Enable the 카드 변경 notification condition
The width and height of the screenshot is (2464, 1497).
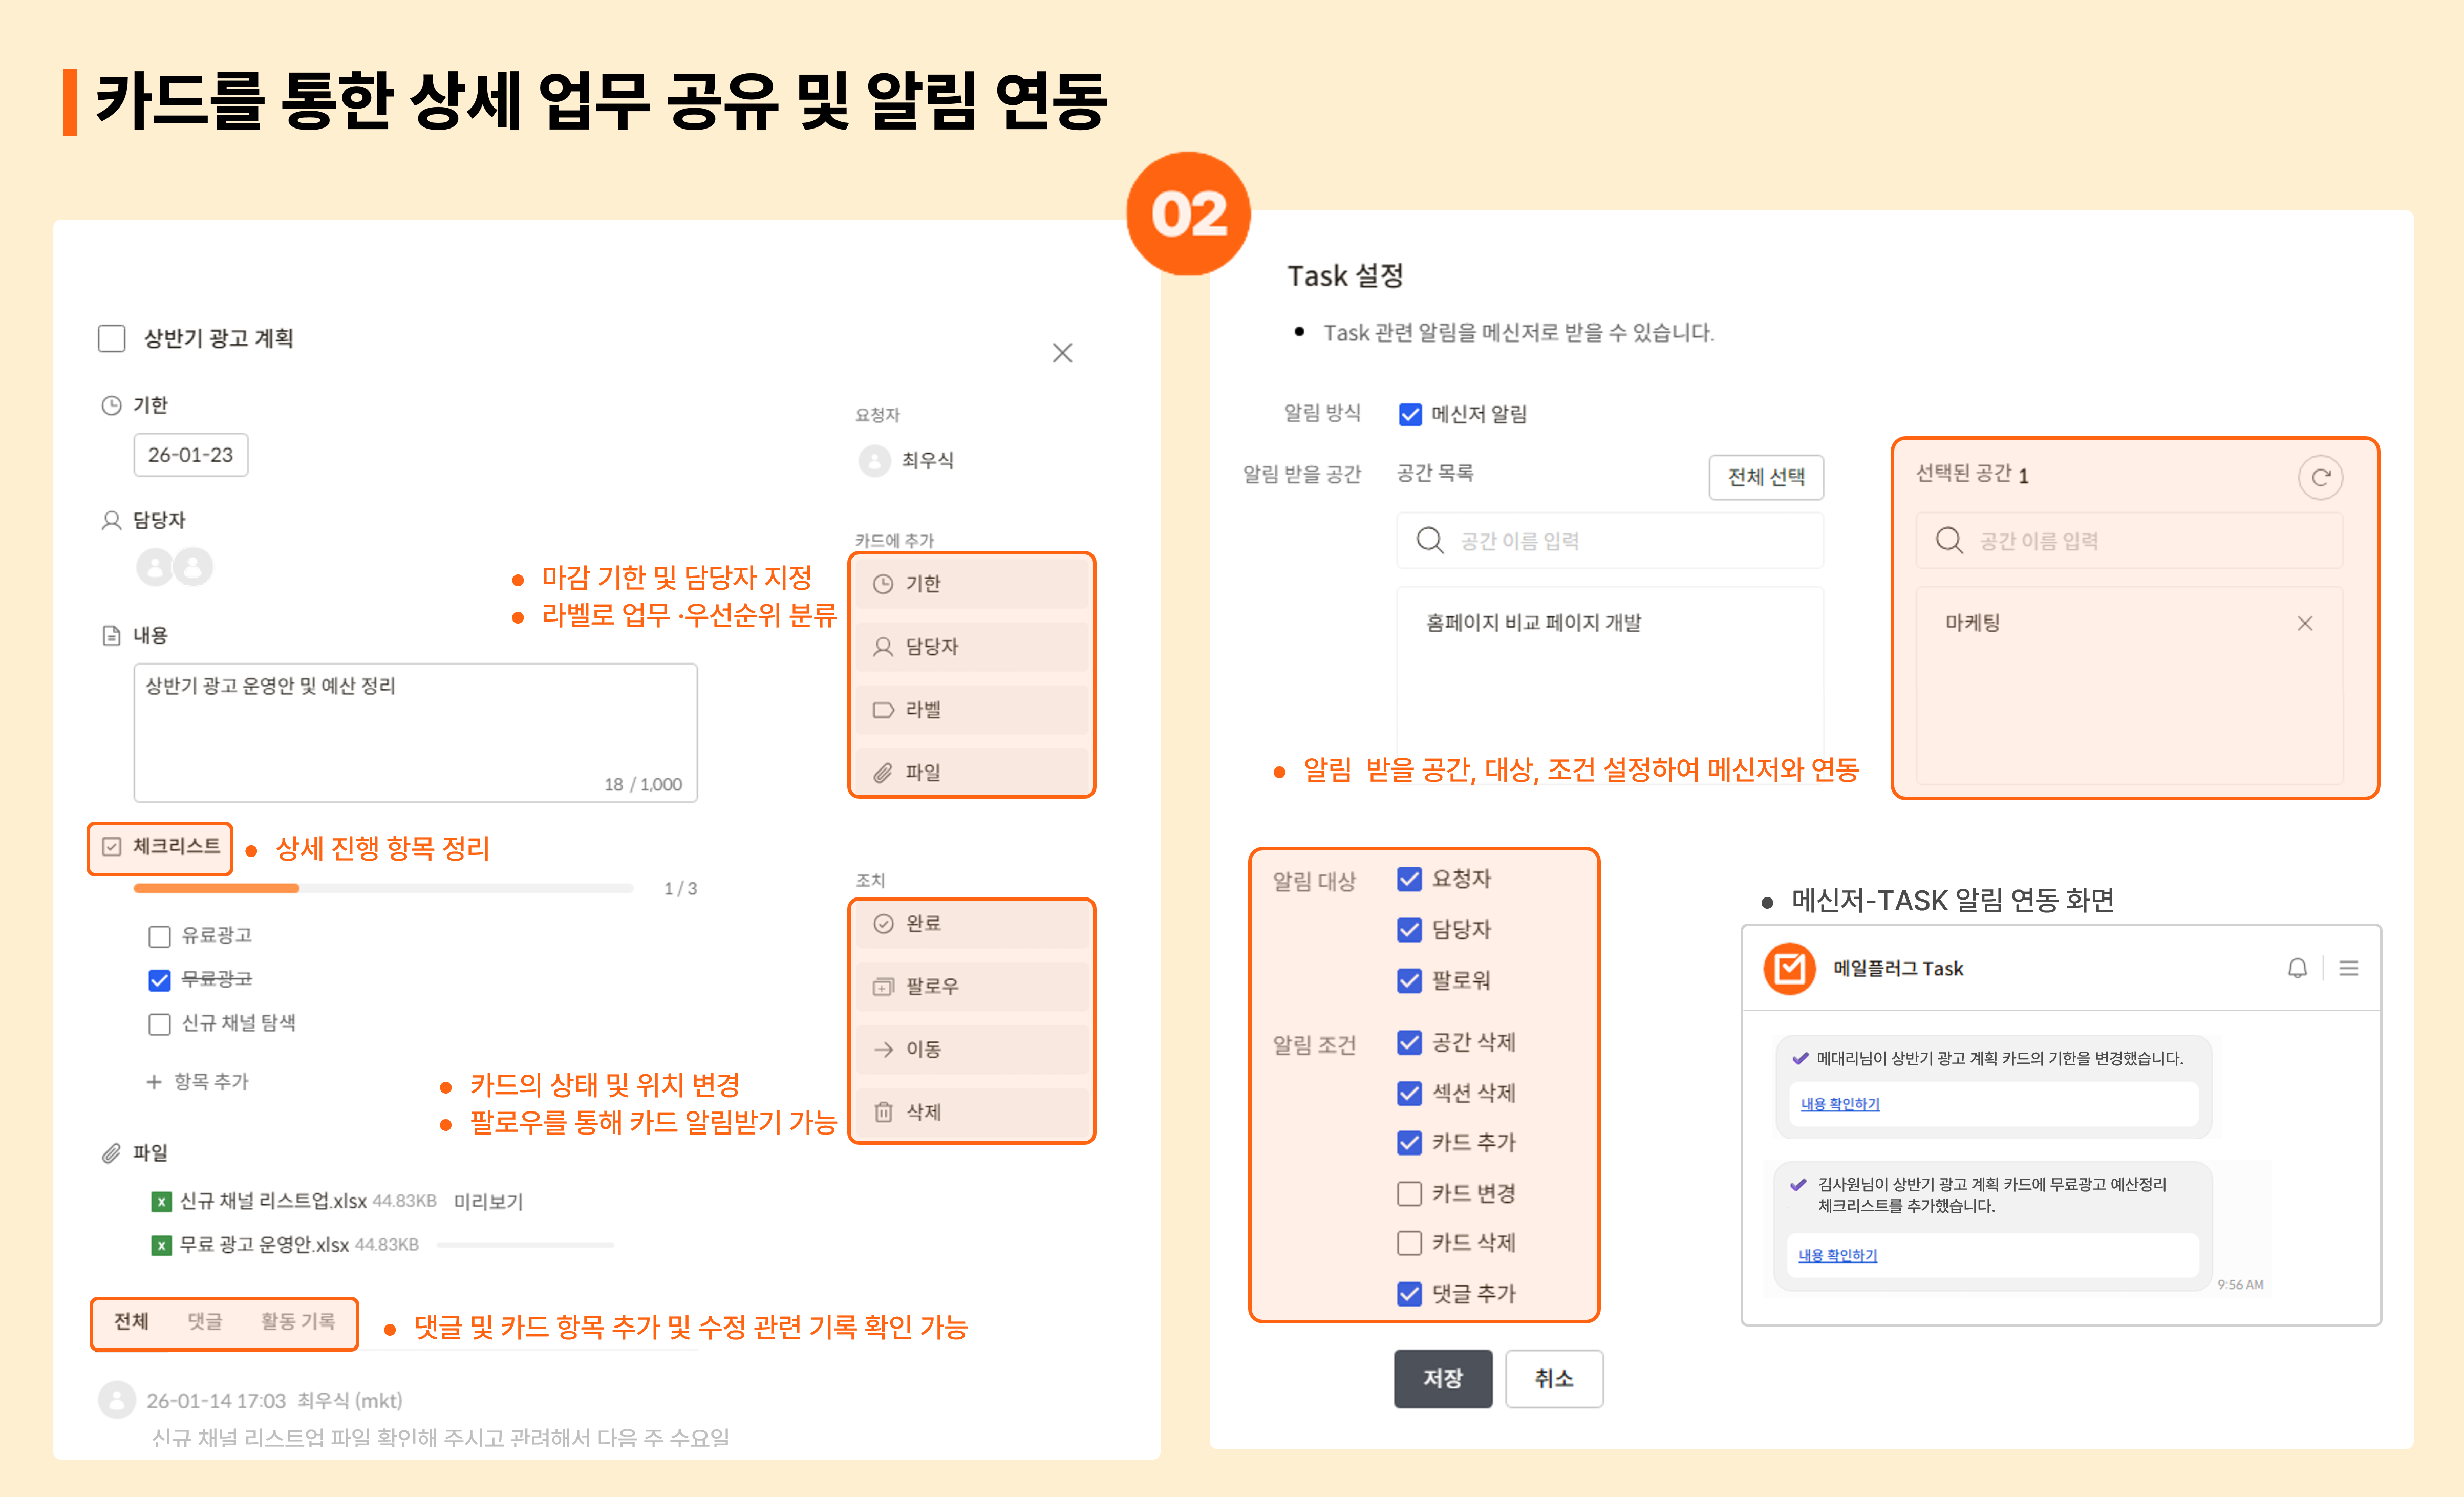1409,1193
